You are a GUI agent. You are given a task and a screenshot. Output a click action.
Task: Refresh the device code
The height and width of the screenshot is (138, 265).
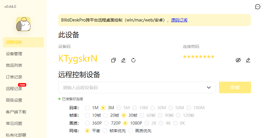tap(133, 60)
